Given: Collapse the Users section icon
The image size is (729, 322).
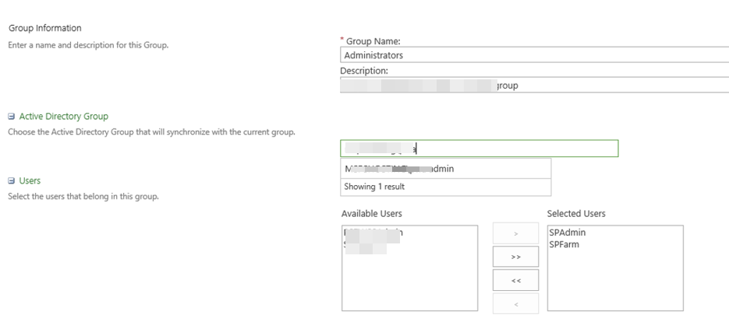Looking at the screenshot, I should point(11,180).
